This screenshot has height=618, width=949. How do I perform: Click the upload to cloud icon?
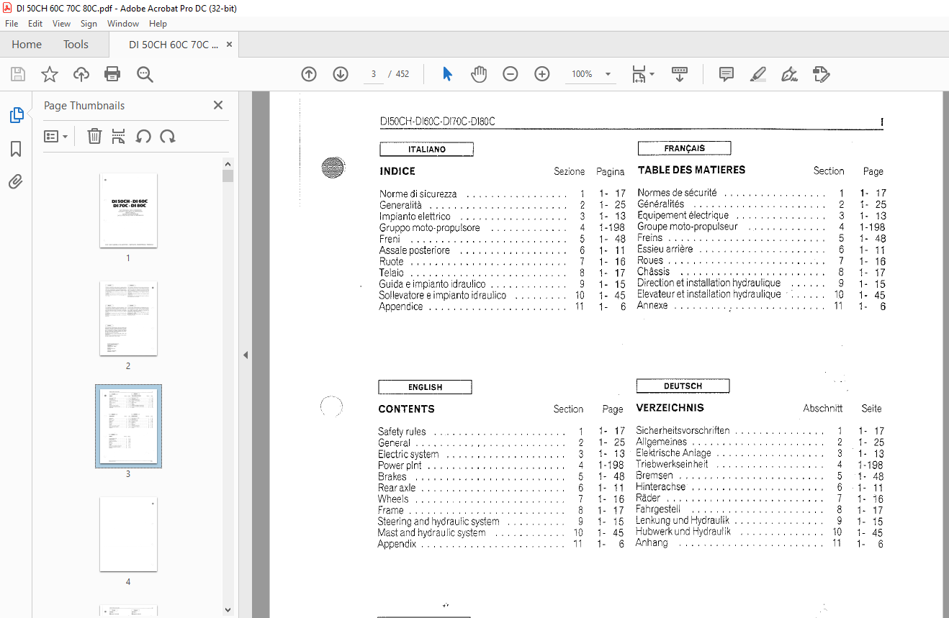pos(81,74)
